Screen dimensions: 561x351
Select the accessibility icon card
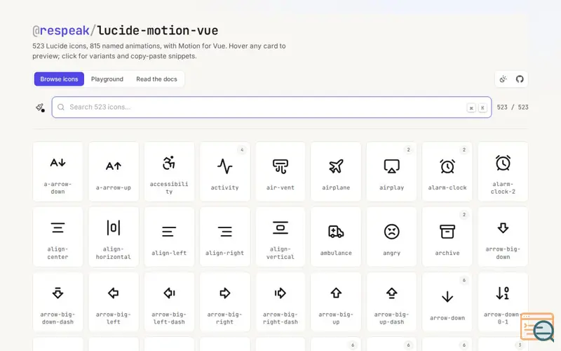click(169, 171)
